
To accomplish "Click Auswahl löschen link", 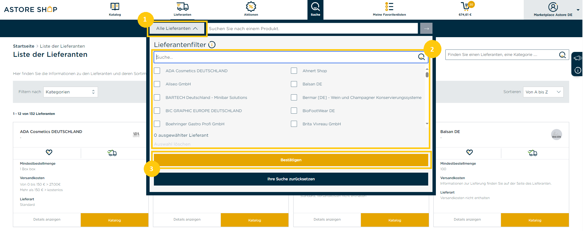I will click(172, 144).
